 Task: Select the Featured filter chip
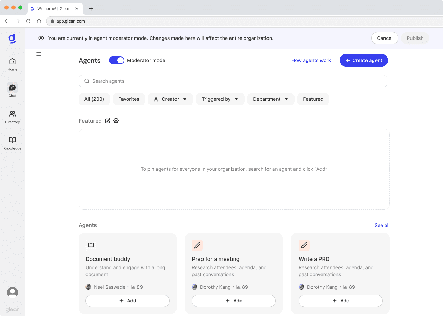[x=313, y=99]
